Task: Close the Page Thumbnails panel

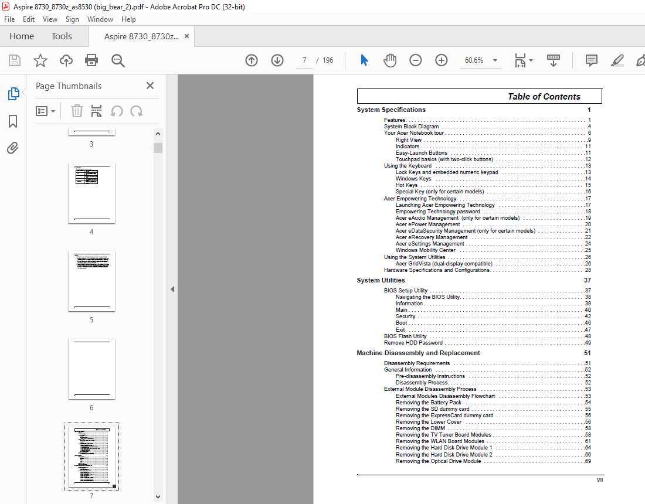Action: [x=150, y=86]
